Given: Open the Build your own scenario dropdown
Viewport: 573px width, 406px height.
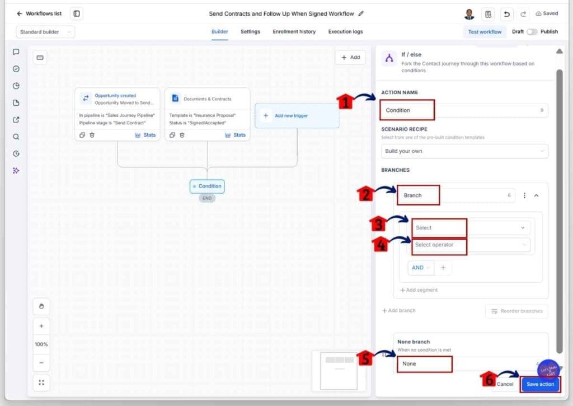Looking at the screenshot, I should point(464,151).
